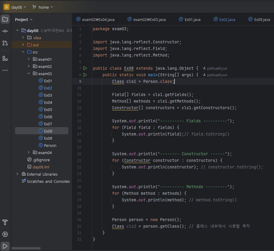
Task: Open the Commit tool window
Action: coord(5,31)
